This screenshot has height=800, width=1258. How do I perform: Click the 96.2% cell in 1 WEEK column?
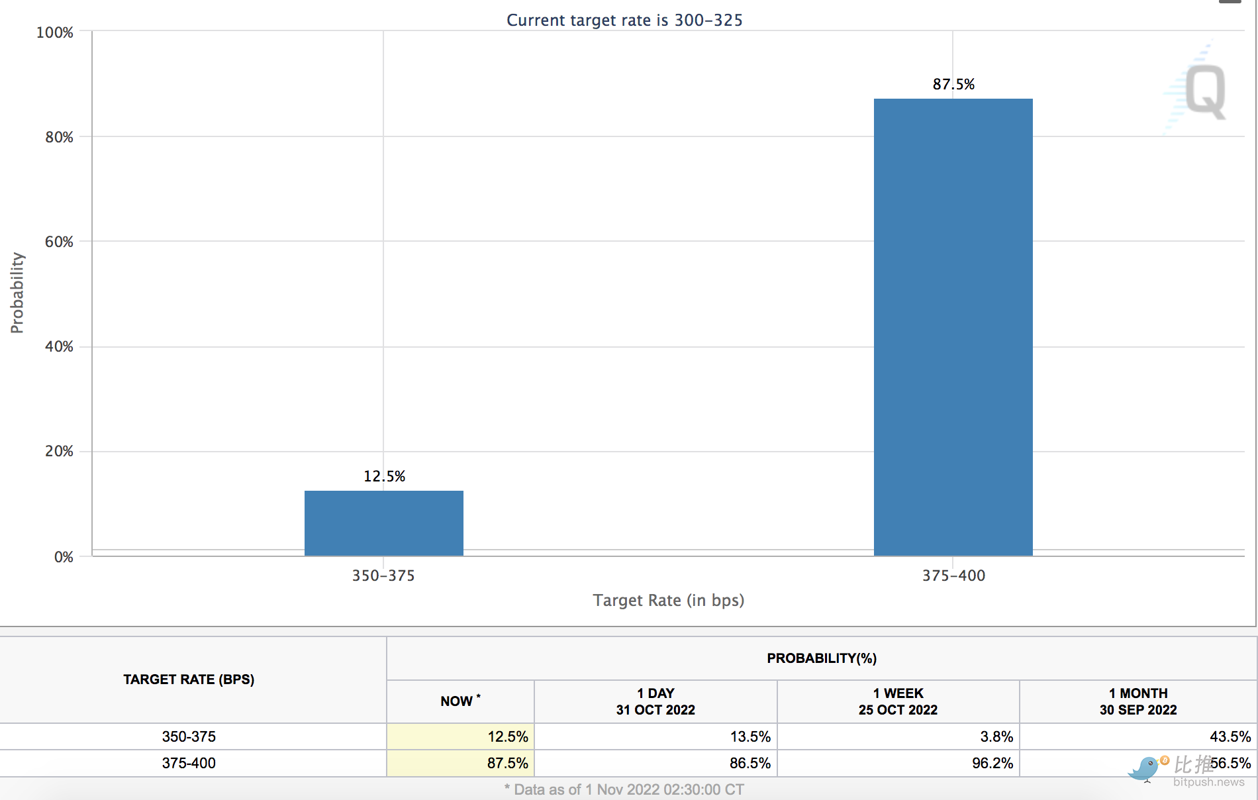(992, 763)
